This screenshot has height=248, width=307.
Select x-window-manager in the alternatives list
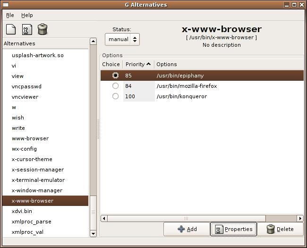tap(37, 190)
